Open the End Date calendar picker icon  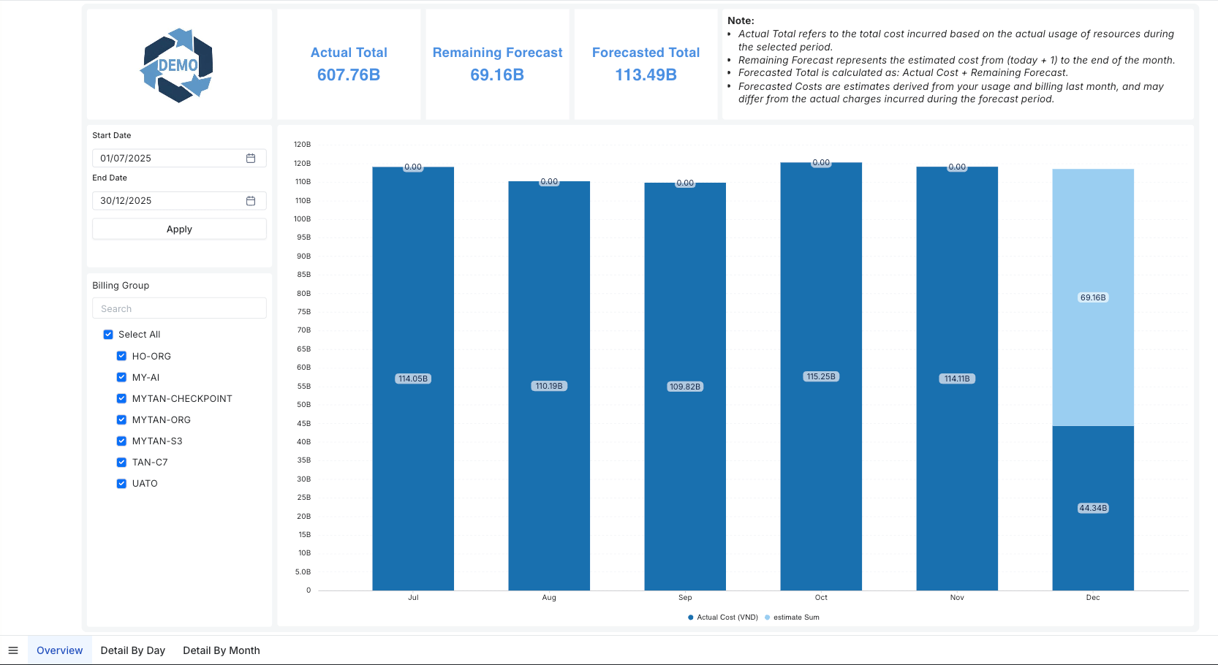tap(251, 201)
